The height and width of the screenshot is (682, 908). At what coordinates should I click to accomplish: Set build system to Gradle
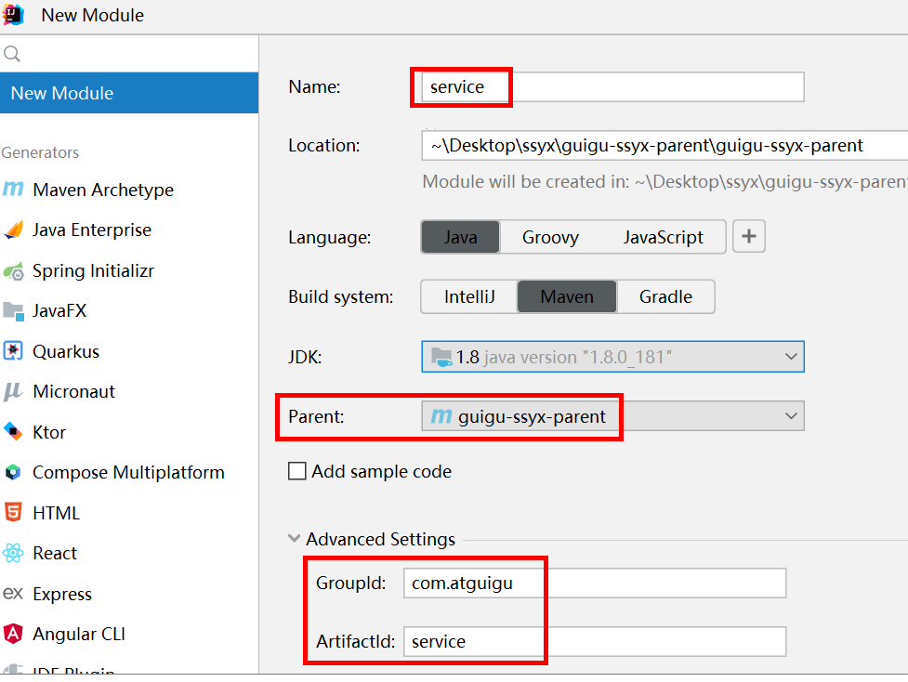tap(665, 296)
